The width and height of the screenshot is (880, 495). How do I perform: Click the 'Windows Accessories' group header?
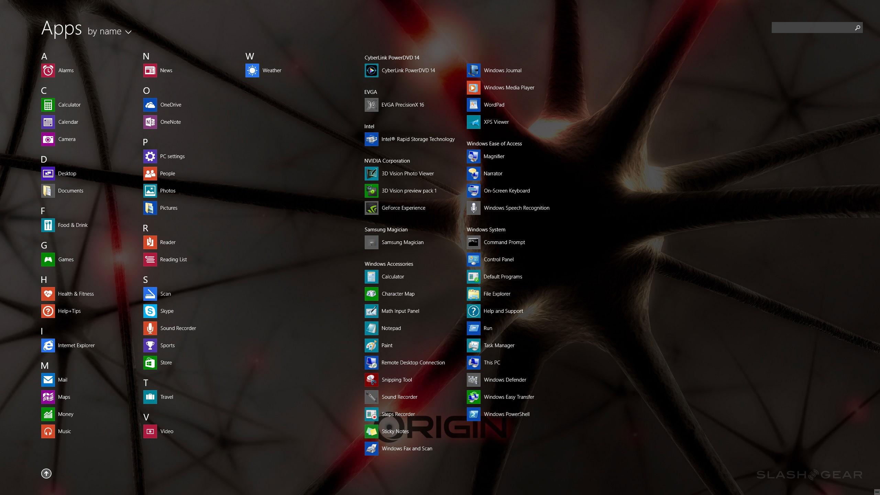tap(389, 264)
